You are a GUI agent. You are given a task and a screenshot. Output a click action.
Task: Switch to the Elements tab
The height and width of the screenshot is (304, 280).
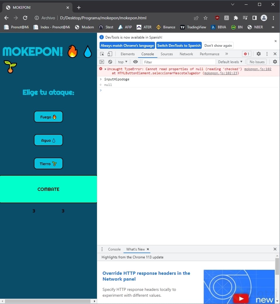point(128,54)
